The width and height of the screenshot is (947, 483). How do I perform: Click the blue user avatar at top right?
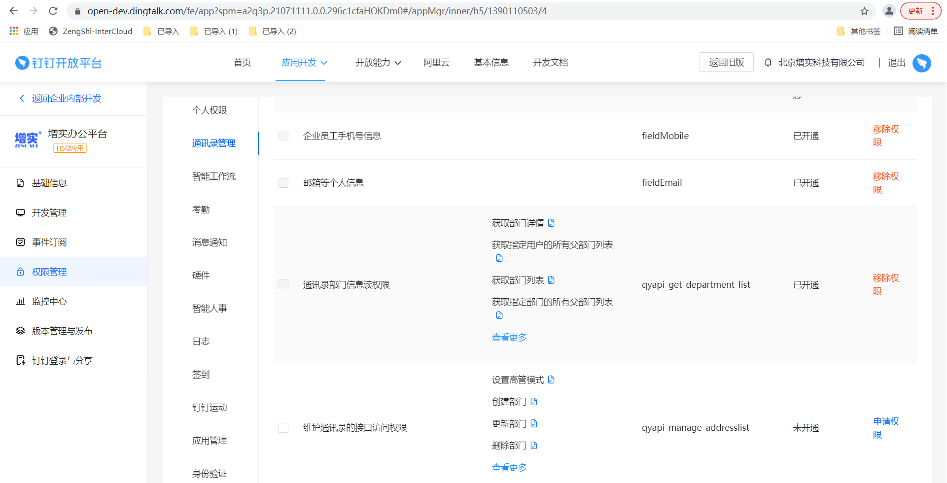coord(921,63)
